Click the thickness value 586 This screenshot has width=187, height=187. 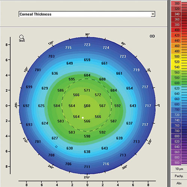tap(61, 90)
